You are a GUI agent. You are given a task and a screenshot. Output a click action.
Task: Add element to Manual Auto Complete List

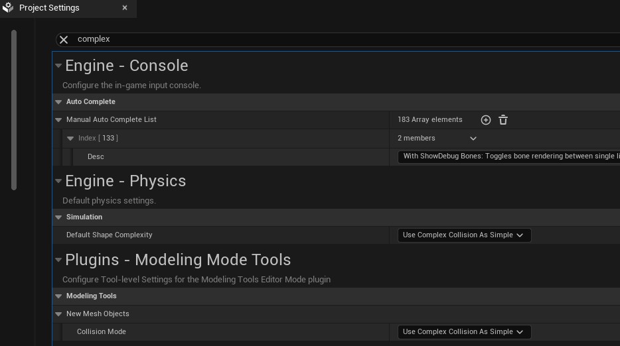(x=485, y=120)
